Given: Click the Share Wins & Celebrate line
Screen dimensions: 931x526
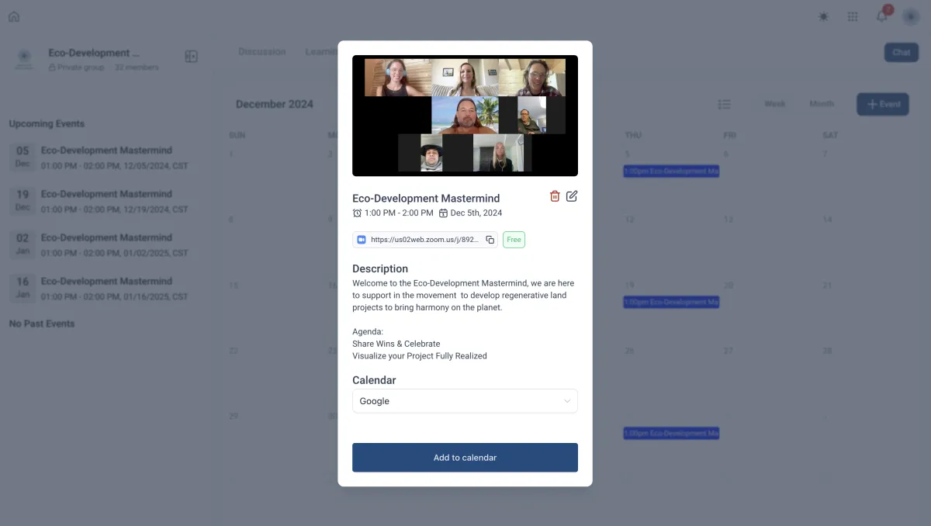Looking at the screenshot, I should tap(396, 344).
